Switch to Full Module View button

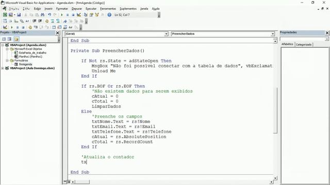pos(69,181)
